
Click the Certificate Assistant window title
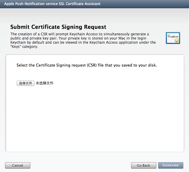pos(52,4)
